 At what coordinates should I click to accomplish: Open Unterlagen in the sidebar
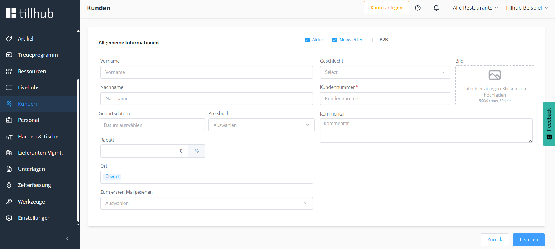(39, 169)
